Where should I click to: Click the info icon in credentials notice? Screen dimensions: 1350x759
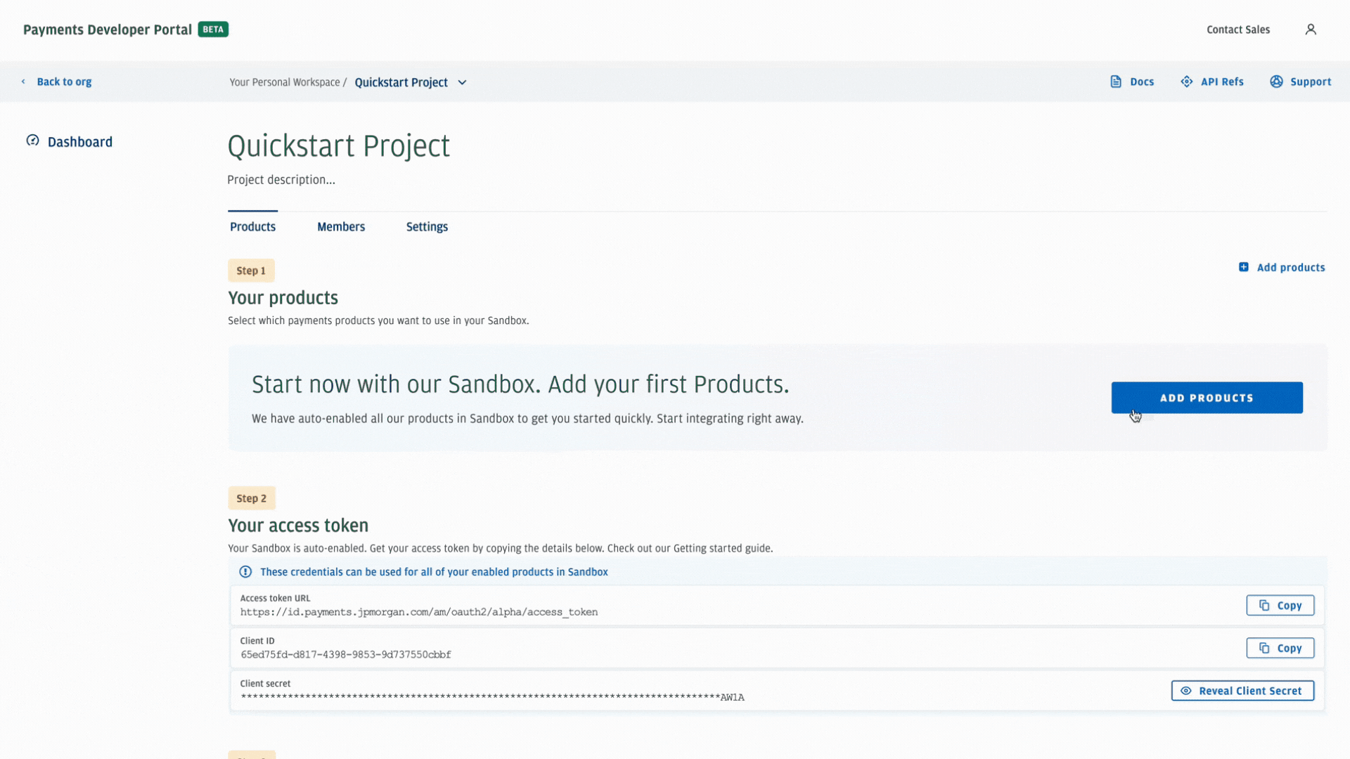[245, 572]
